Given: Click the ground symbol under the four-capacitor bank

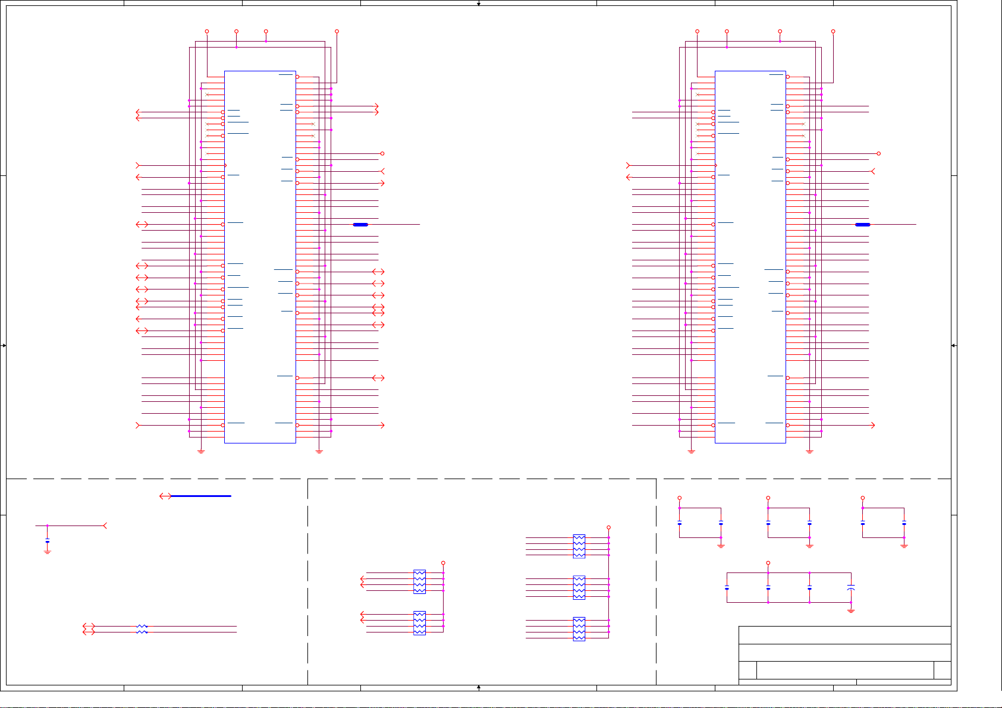Looking at the screenshot, I should click(851, 611).
